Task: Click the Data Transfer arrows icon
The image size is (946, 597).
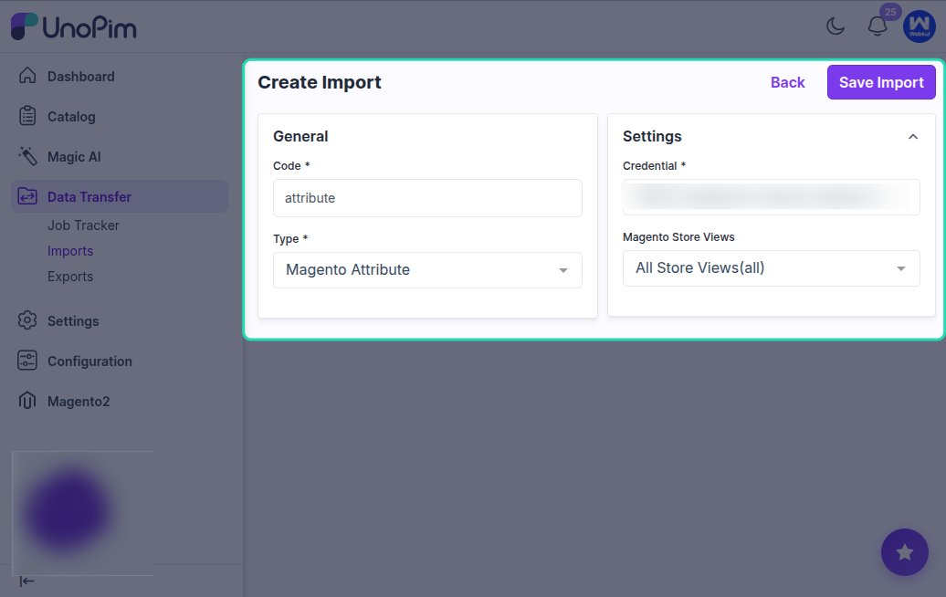Action: coord(27,196)
